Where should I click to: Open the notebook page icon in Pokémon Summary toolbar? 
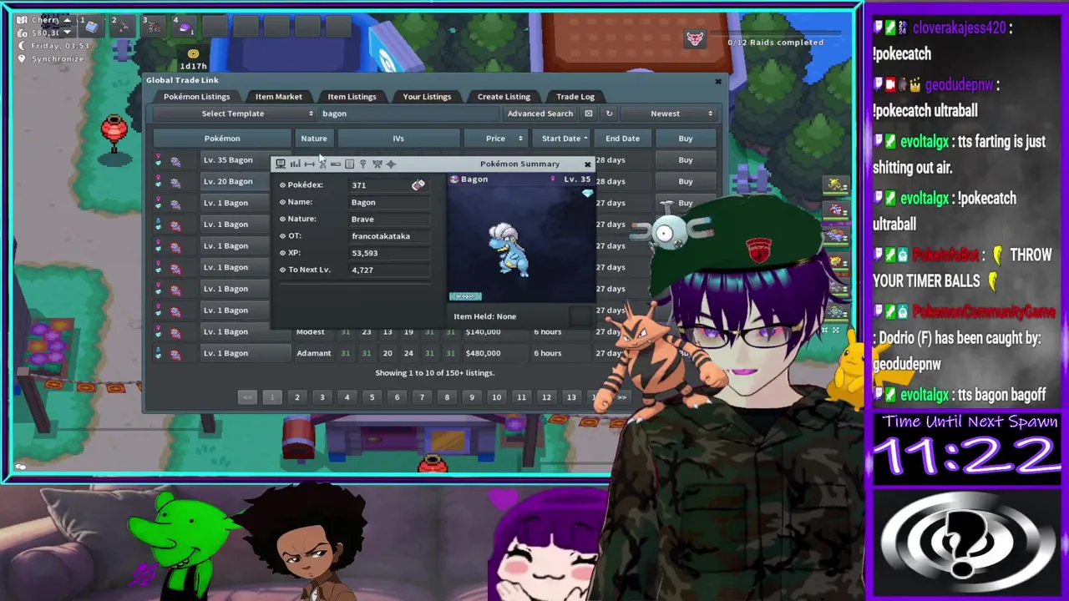coord(349,164)
